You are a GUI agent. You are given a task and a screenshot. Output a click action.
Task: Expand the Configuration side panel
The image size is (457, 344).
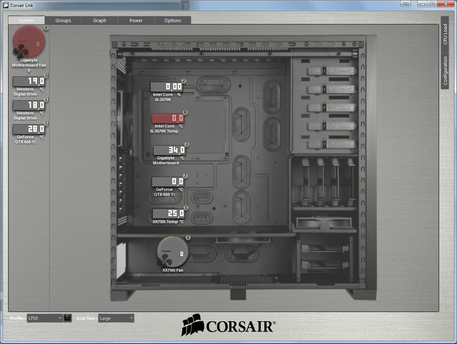(x=445, y=71)
